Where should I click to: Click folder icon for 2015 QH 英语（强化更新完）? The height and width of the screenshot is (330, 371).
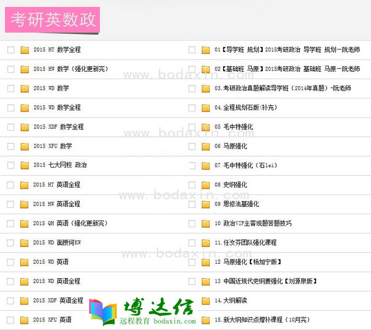(24, 224)
